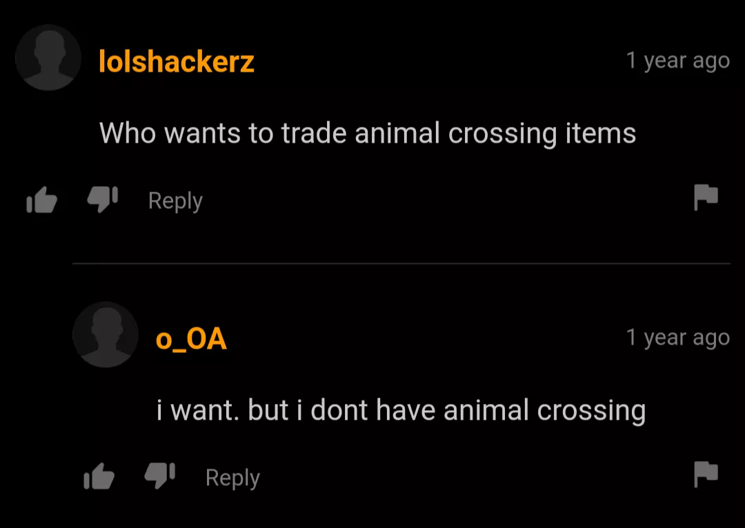Click the timestamp on lolshackerz's comment
Viewport: 745px width, 528px height.
(x=677, y=61)
